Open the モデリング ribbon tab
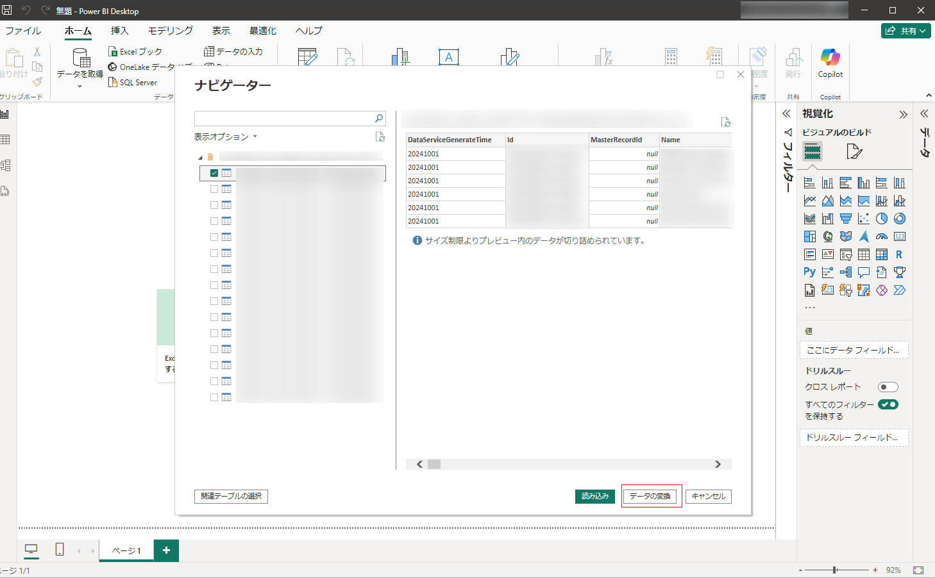 point(170,31)
